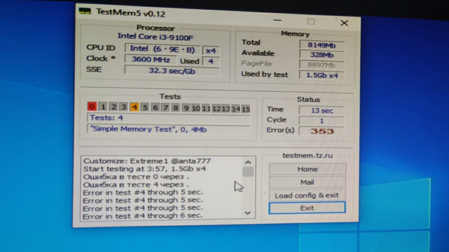The width and height of the screenshot is (449, 252).
Task: Click the Clock 3600 MHz field
Action: pyautogui.click(x=151, y=59)
